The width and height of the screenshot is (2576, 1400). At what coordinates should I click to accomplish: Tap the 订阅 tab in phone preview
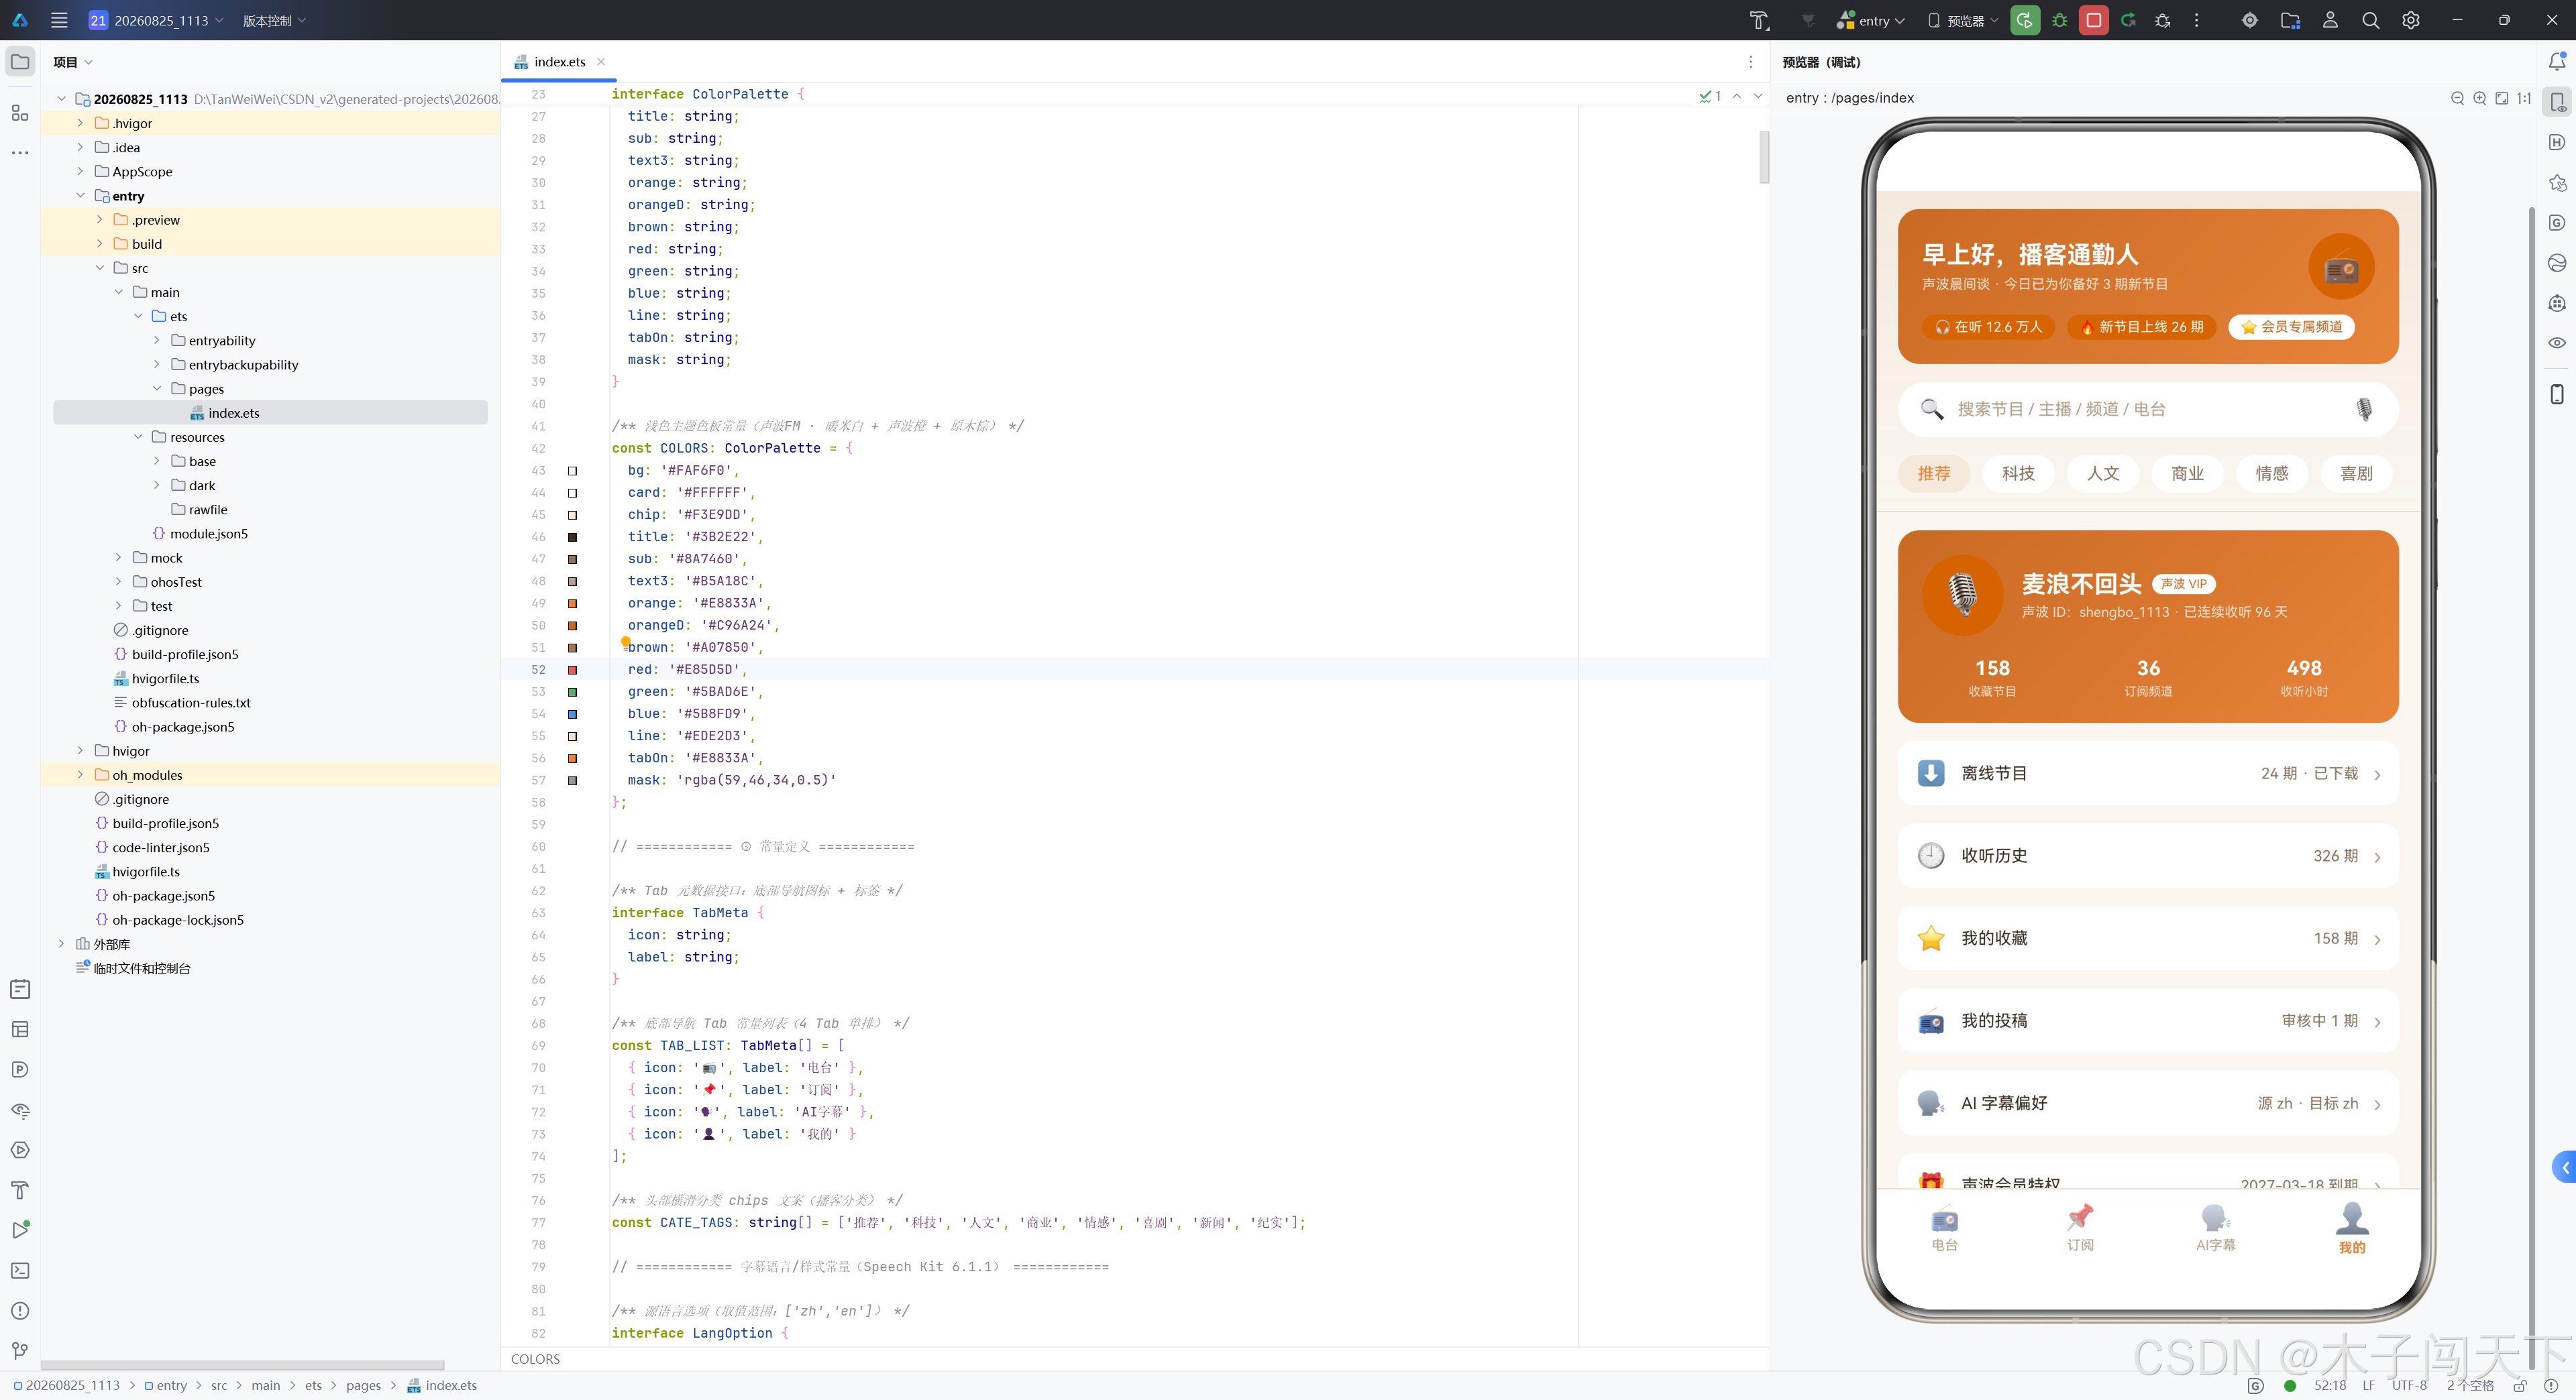[2080, 1228]
